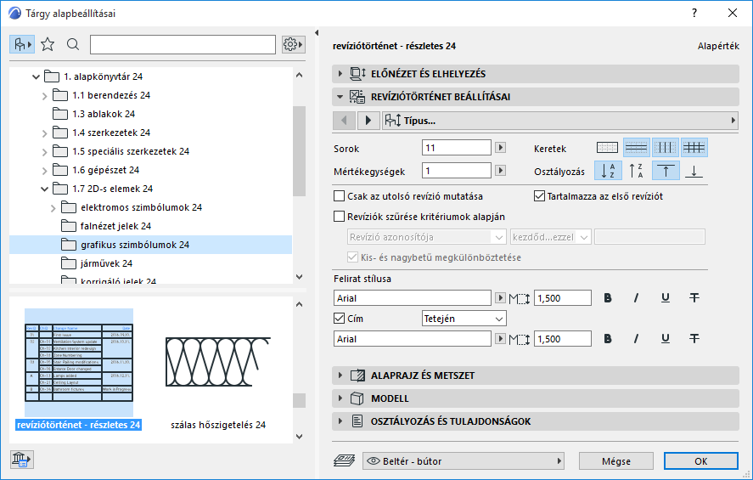Select the 'szálas hőszigetelés 24' thumbnail

tap(219, 365)
